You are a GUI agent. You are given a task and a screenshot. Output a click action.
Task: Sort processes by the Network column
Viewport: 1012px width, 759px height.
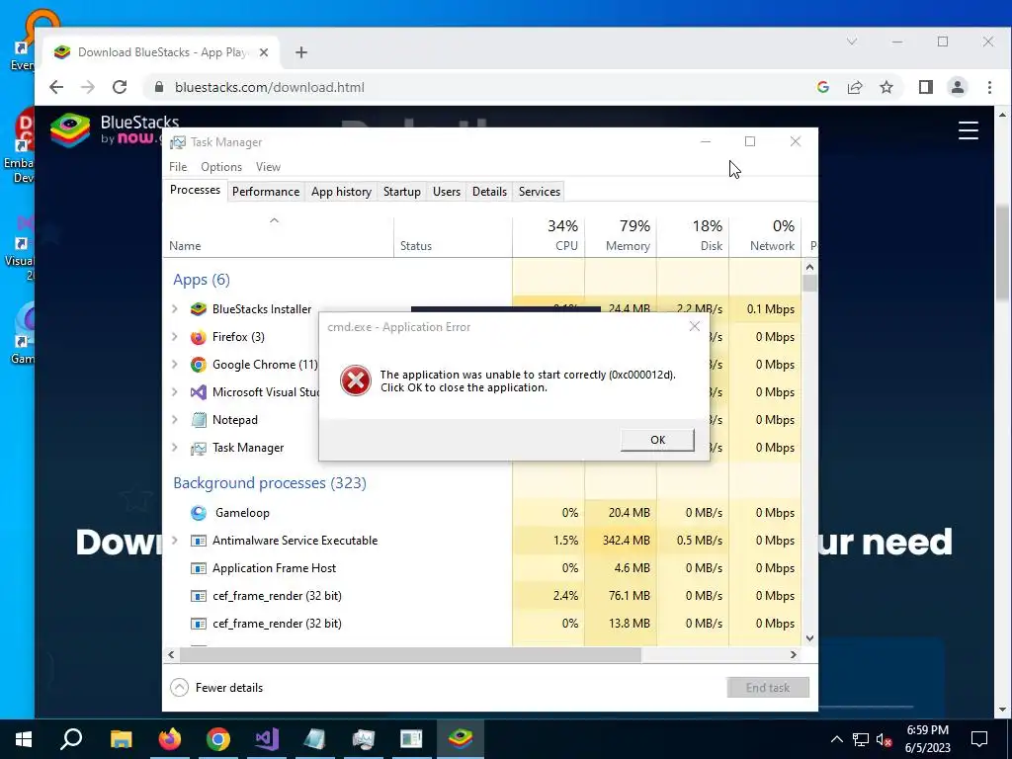point(766,236)
